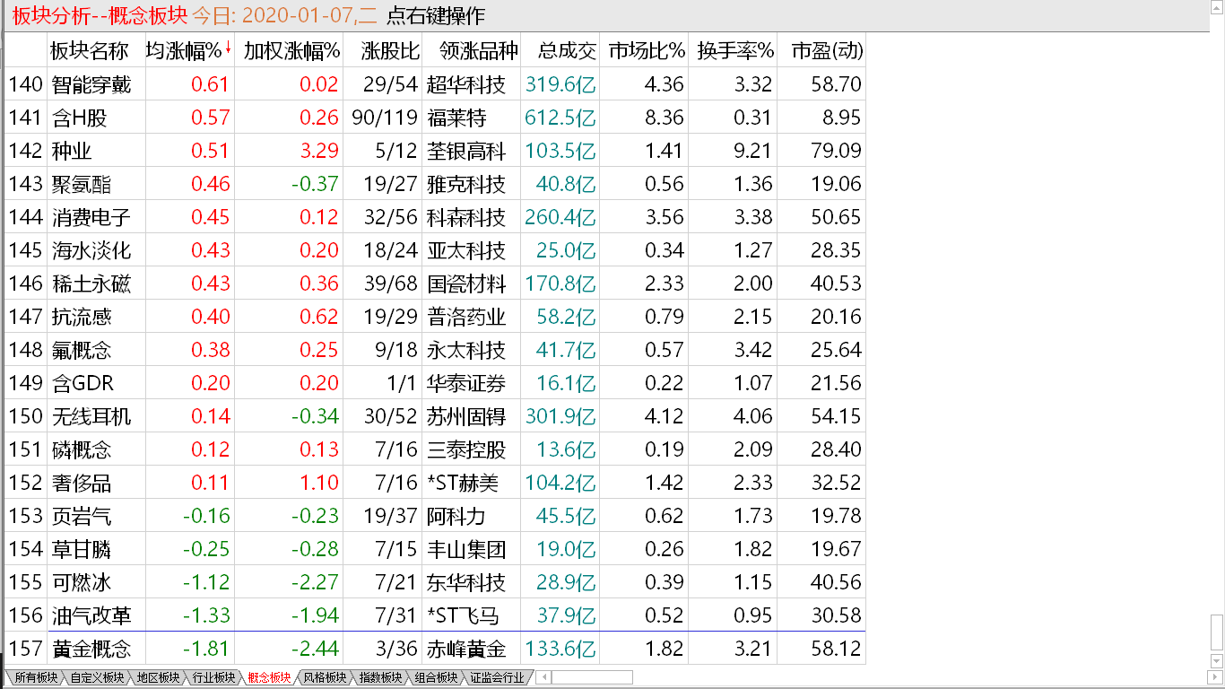Open the 地区板块 tab
Viewport: 1225px width, 689px height.
(158, 677)
